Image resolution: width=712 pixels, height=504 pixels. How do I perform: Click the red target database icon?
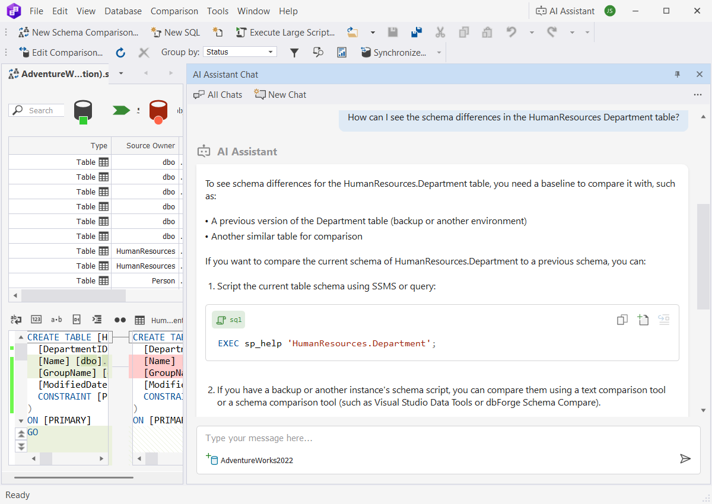click(x=158, y=111)
